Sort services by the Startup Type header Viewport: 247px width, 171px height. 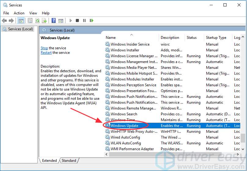coord(216,38)
